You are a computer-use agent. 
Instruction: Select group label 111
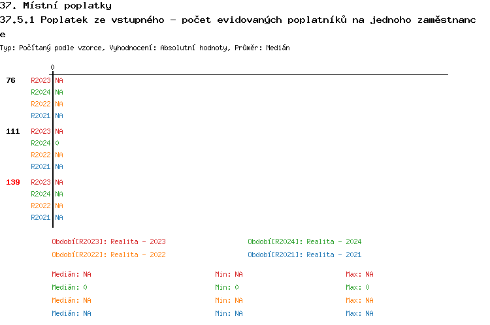pyautogui.click(x=13, y=131)
